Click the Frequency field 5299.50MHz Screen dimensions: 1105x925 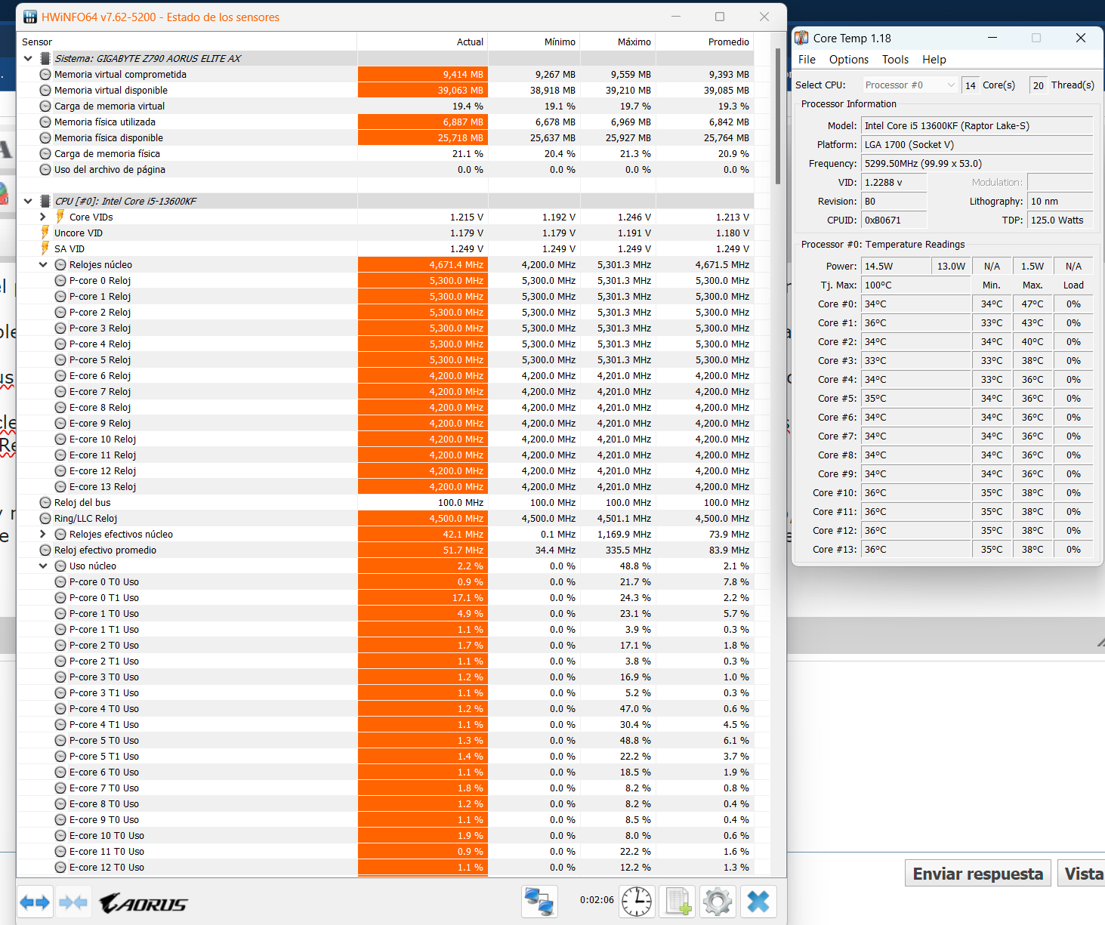[x=977, y=164]
